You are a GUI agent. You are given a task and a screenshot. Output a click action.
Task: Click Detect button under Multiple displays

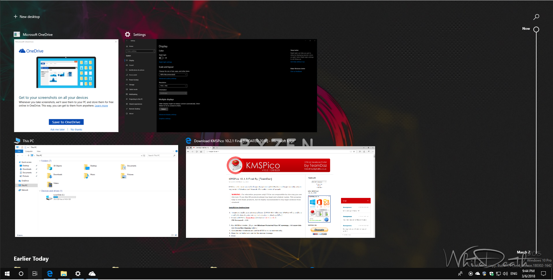point(163,109)
